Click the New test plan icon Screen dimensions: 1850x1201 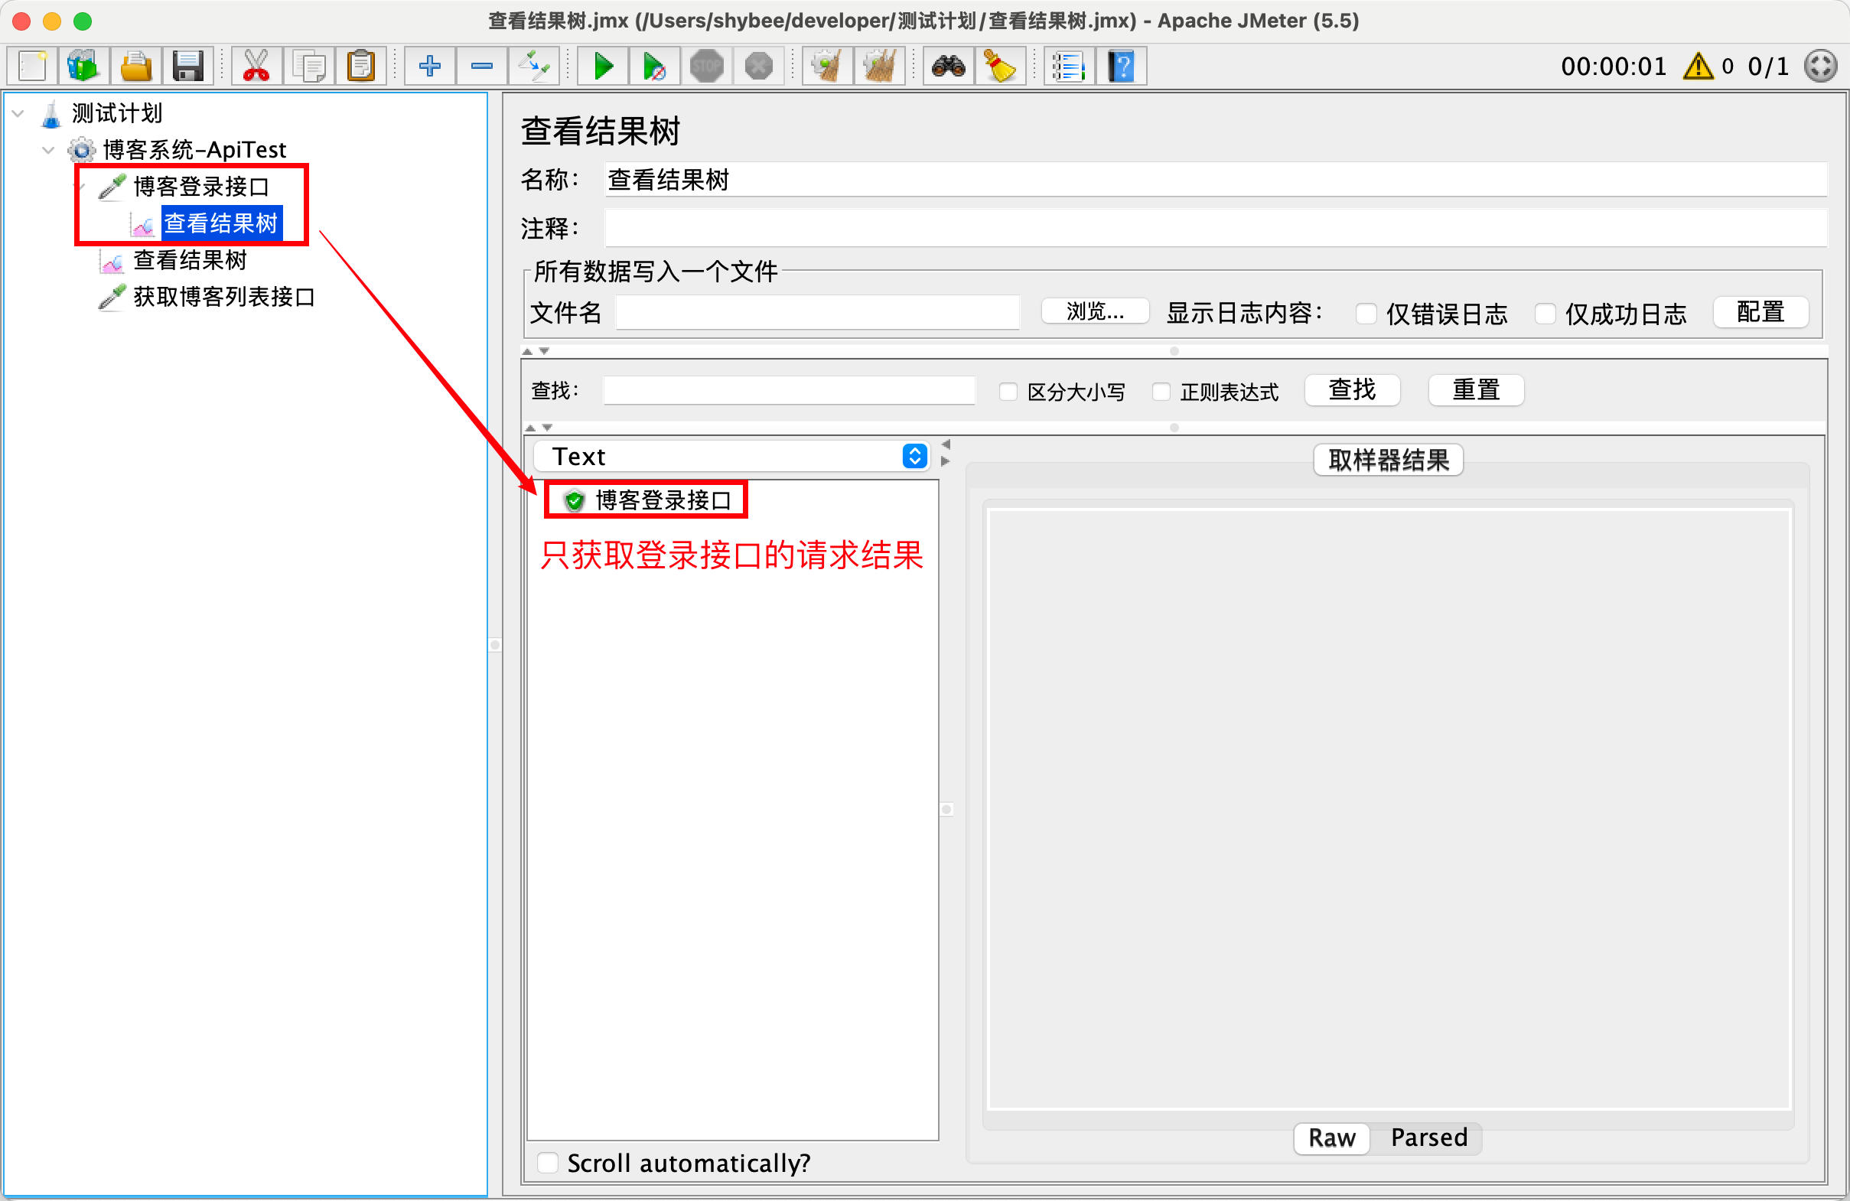click(x=33, y=66)
